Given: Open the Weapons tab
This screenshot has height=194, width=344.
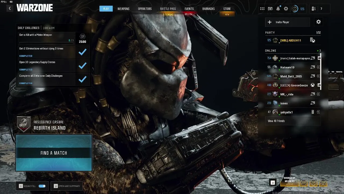Looking at the screenshot, I should point(123,9).
